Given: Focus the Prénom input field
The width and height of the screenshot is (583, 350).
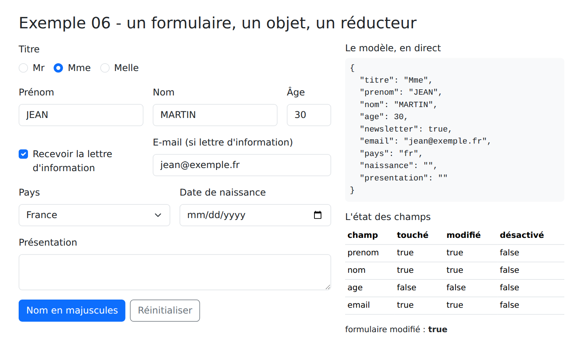Looking at the screenshot, I should tap(81, 115).
